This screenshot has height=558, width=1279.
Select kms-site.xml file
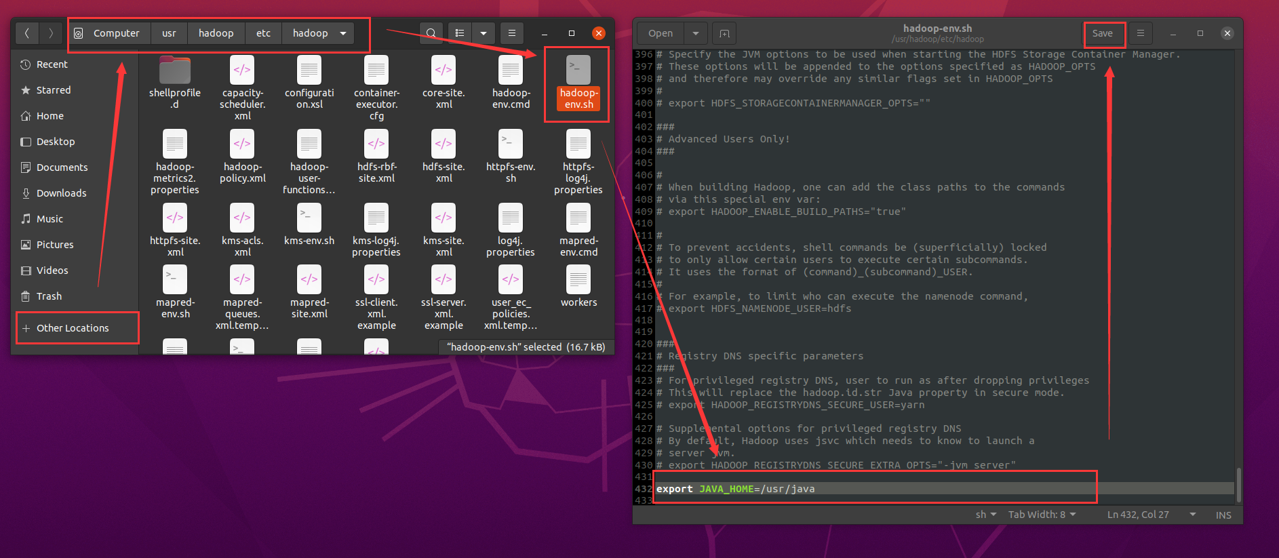(x=444, y=231)
